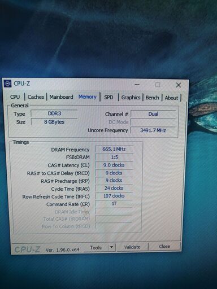Select the Memory tab

[88, 97]
